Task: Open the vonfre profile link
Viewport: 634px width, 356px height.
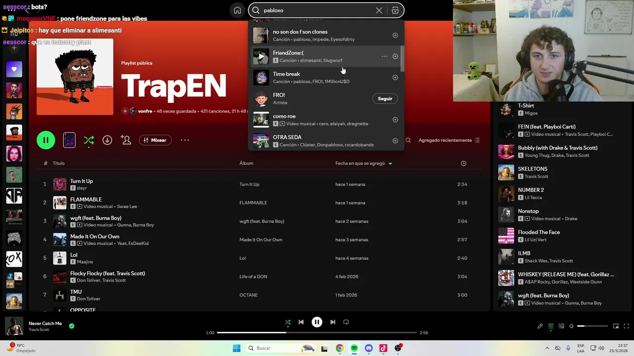Action: (x=145, y=111)
